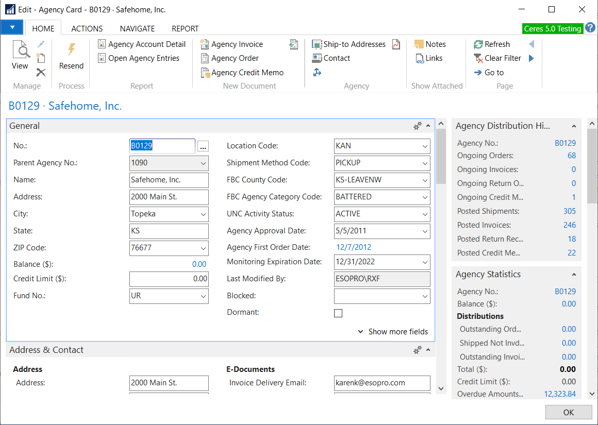Open the REPORT ribbon tab
The height and width of the screenshot is (425, 598).
(x=185, y=29)
